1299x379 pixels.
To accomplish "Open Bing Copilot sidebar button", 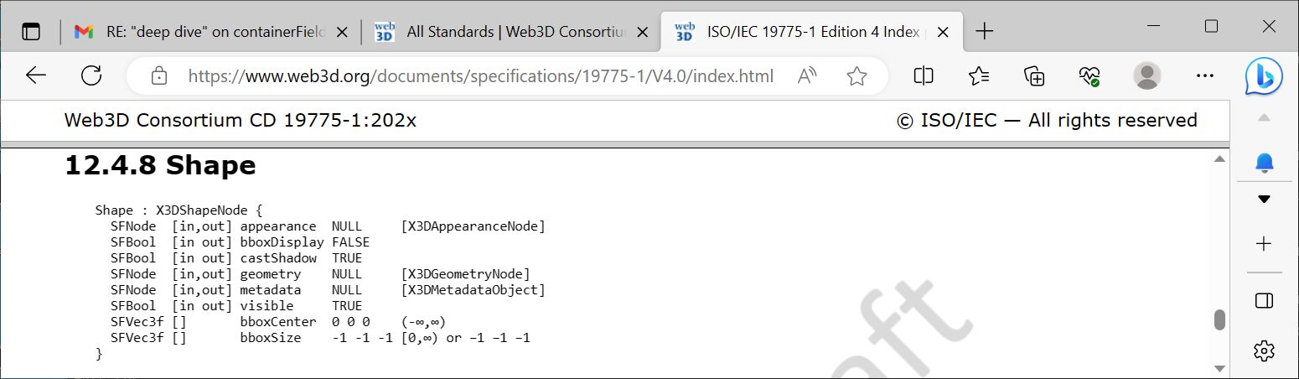I will tap(1264, 76).
